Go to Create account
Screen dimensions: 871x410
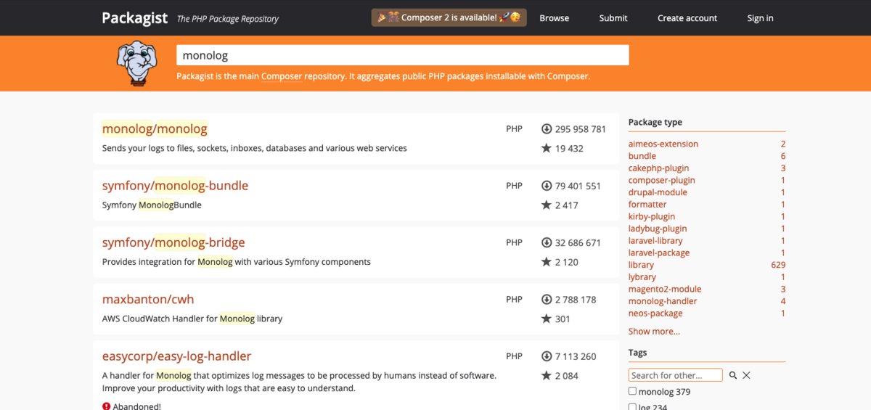tap(687, 18)
